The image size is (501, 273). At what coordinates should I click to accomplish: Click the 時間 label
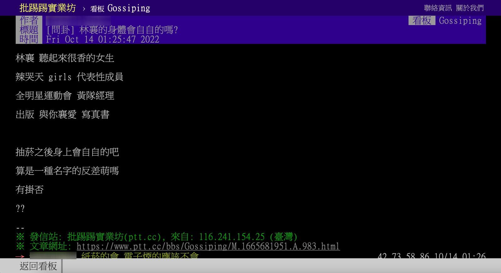pos(29,39)
